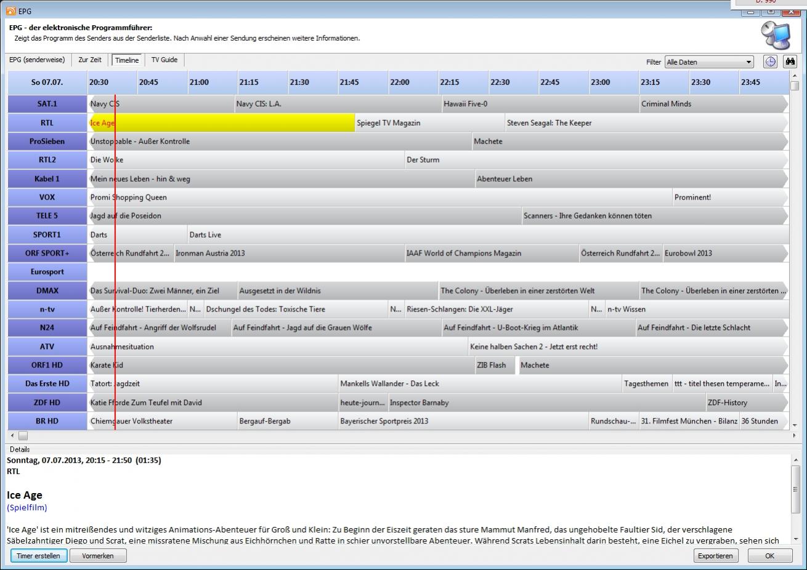Select 'Abenteuer Leben' on Kabel 1
807x570 pixels.
(x=631, y=179)
